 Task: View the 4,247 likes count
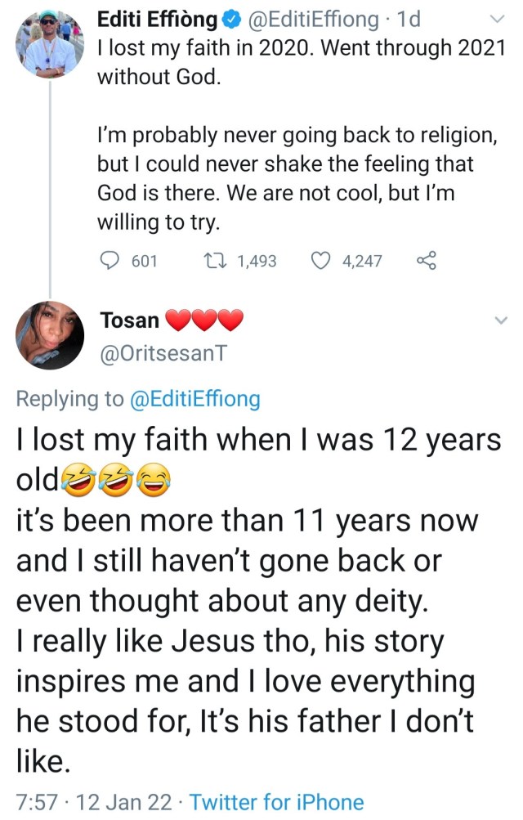point(362,261)
